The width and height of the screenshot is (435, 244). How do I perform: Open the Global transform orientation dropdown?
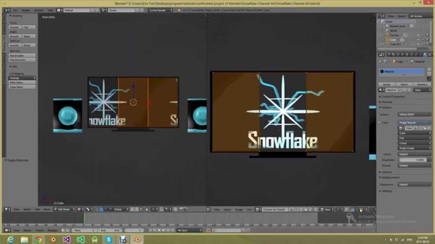(x=121, y=209)
